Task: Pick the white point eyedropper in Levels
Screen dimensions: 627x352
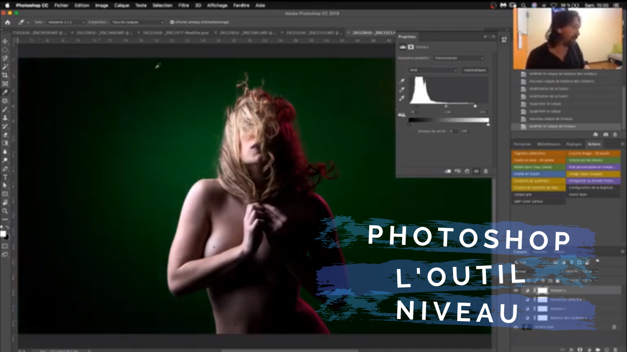Action: click(403, 98)
